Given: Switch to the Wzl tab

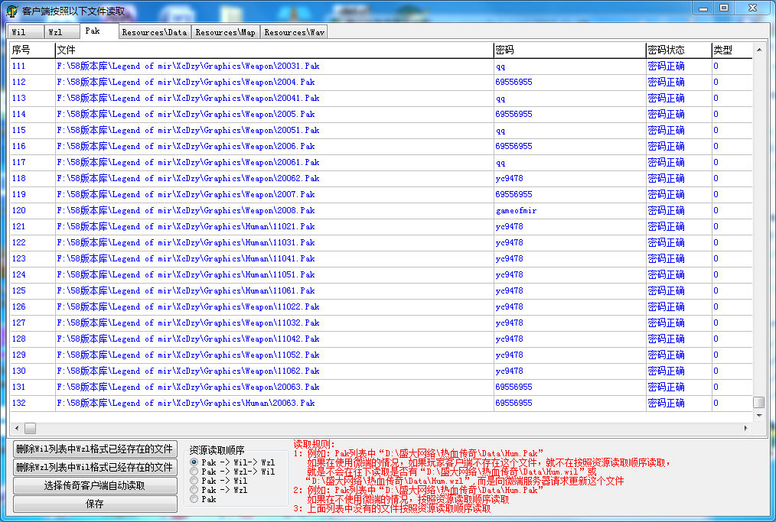Looking at the screenshot, I should coord(62,32).
